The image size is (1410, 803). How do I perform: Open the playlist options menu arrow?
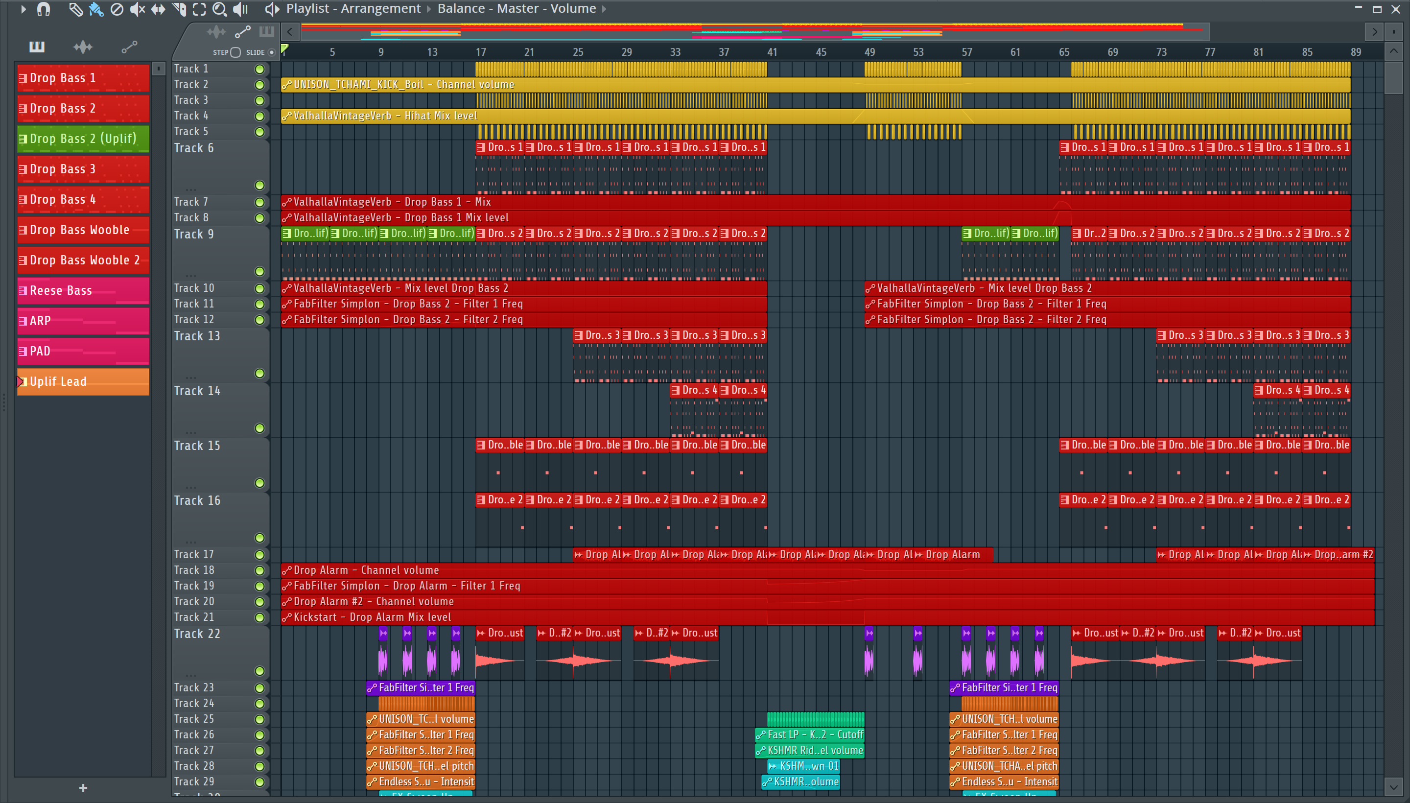point(23,9)
